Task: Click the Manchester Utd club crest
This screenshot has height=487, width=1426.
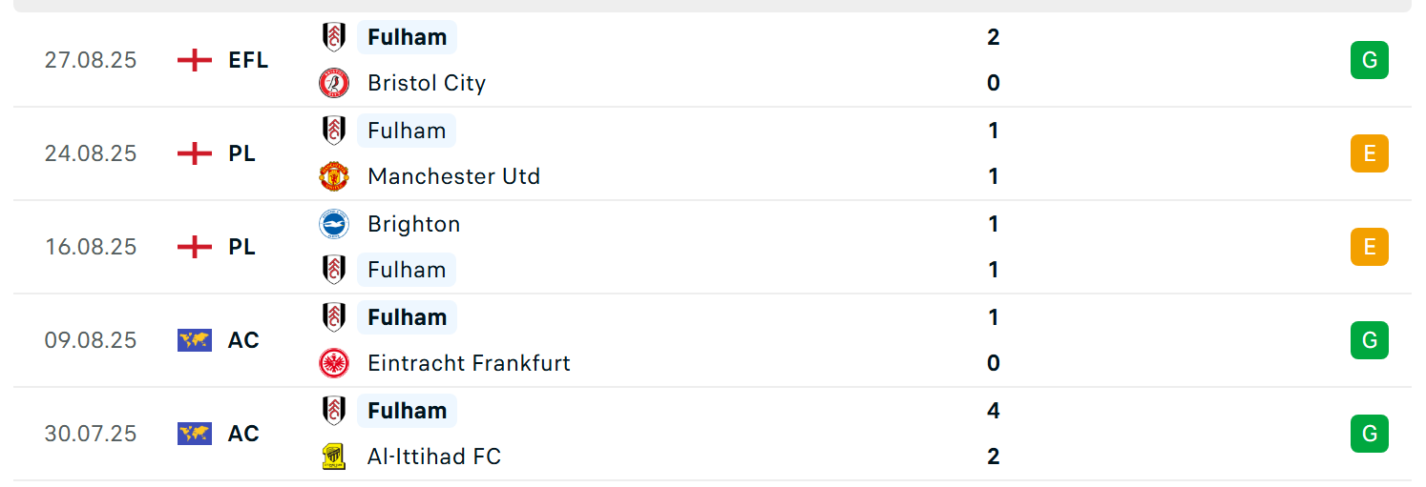Action: point(334,176)
